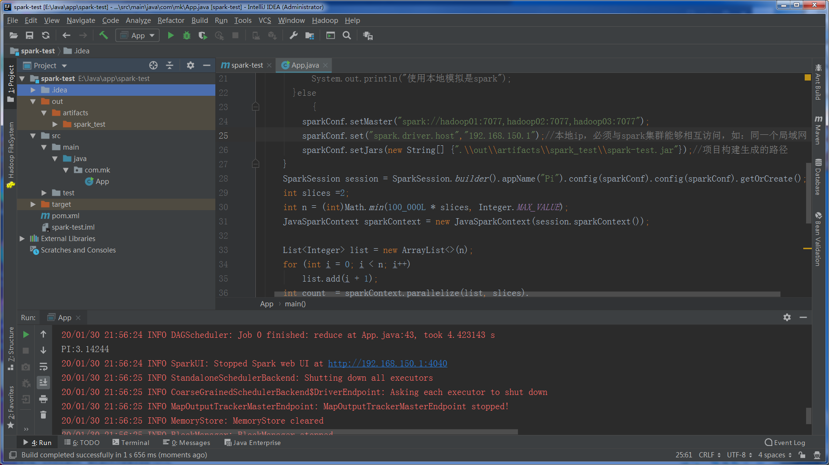Viewport: 829px width, 465px height.
Task: Build the project with the hammer icon
Action: click(103, 35)
